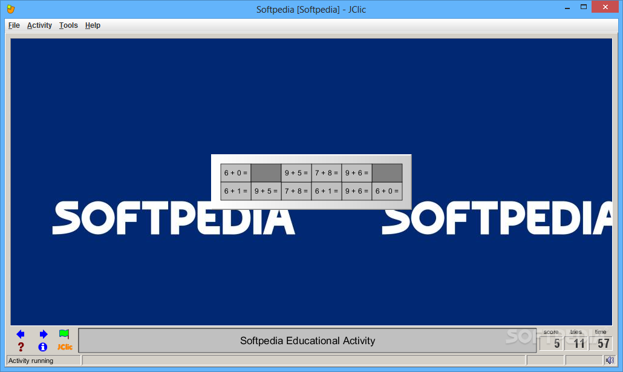Screen dimensions: 623x372
Task: Click the "Activity running" status text
Action: (31, 361)
